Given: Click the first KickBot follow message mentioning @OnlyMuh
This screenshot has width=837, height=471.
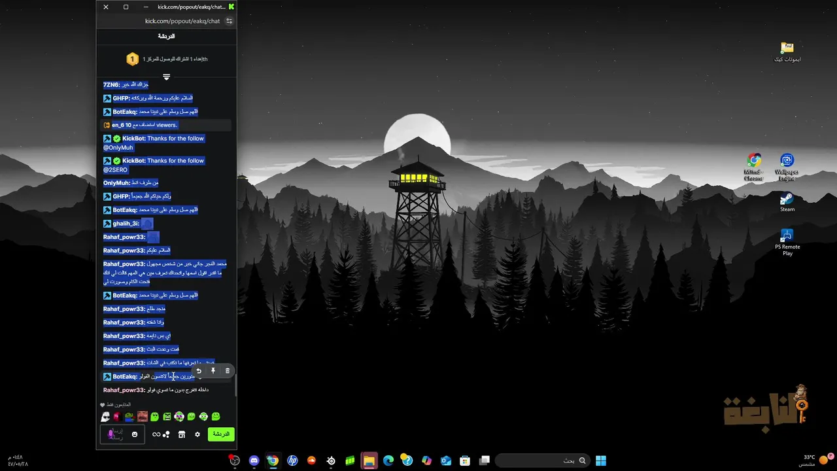Looking at the screenshot, I should coord(154,143).
